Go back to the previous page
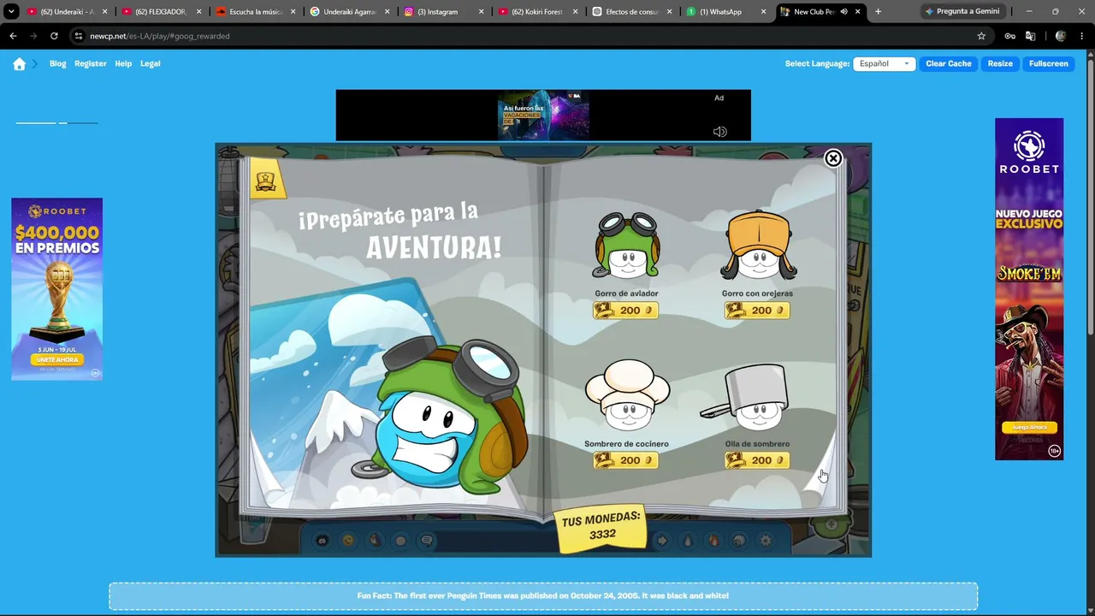 13,36
